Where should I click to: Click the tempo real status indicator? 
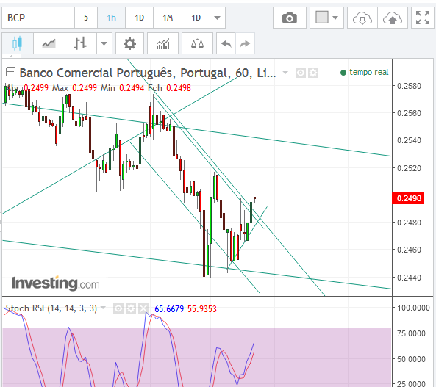(364, 72)
